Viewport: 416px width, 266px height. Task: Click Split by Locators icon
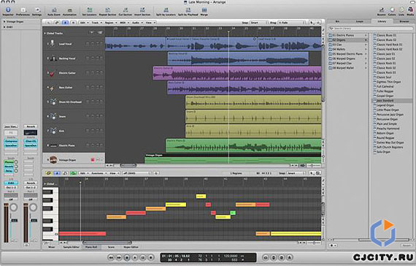[x=166, y=11]
